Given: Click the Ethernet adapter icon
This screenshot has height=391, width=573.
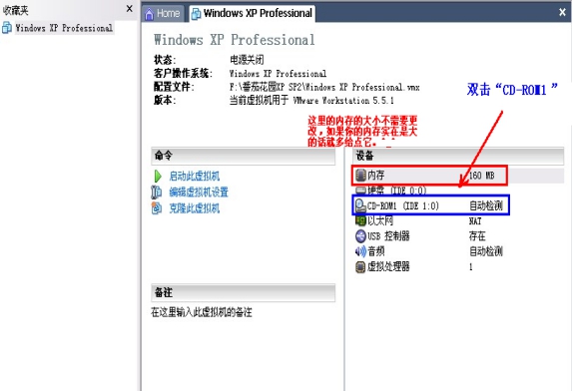Looking at the screenshot, I should [x=360, y=220].
